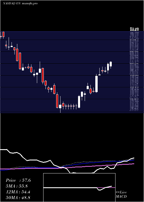This screenshot has height=202, width=144.
Task: Select the '50MA : 48.8' value
Action: point(18,197)
